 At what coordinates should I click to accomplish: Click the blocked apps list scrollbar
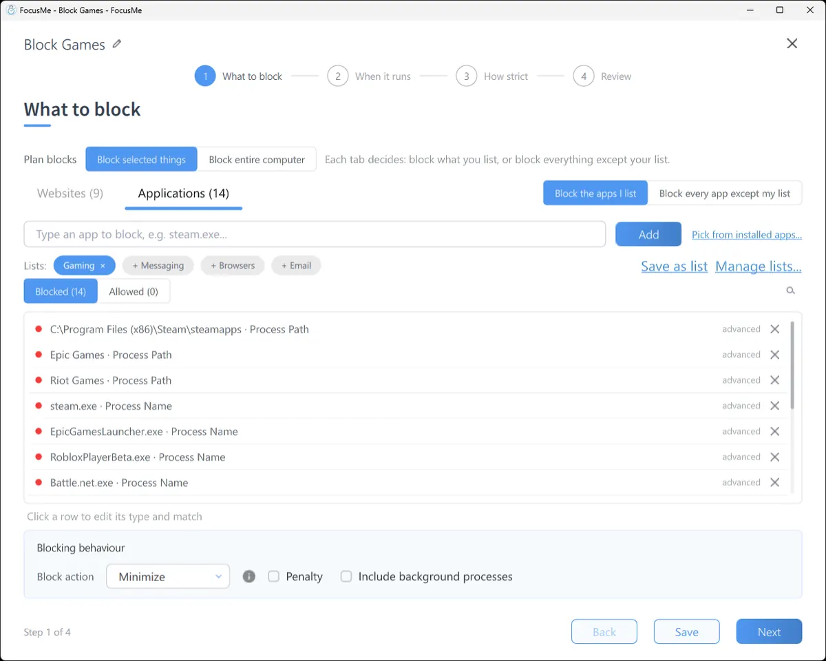(x=792, y=366)
